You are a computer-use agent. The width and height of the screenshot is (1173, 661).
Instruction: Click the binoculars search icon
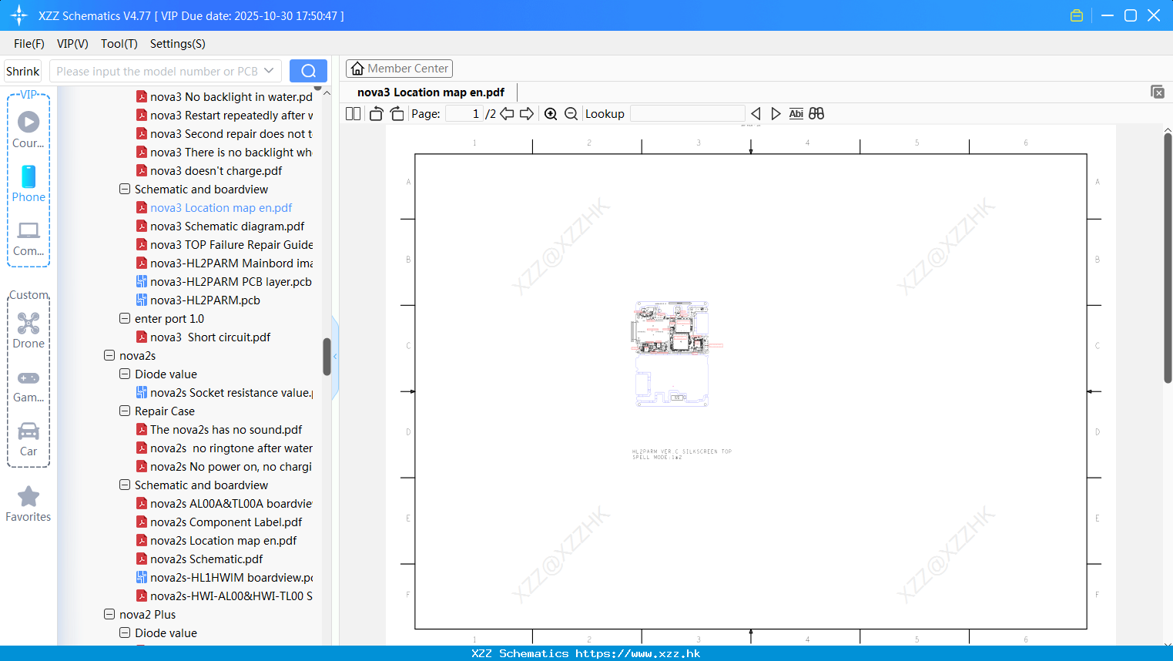(816, 114)
